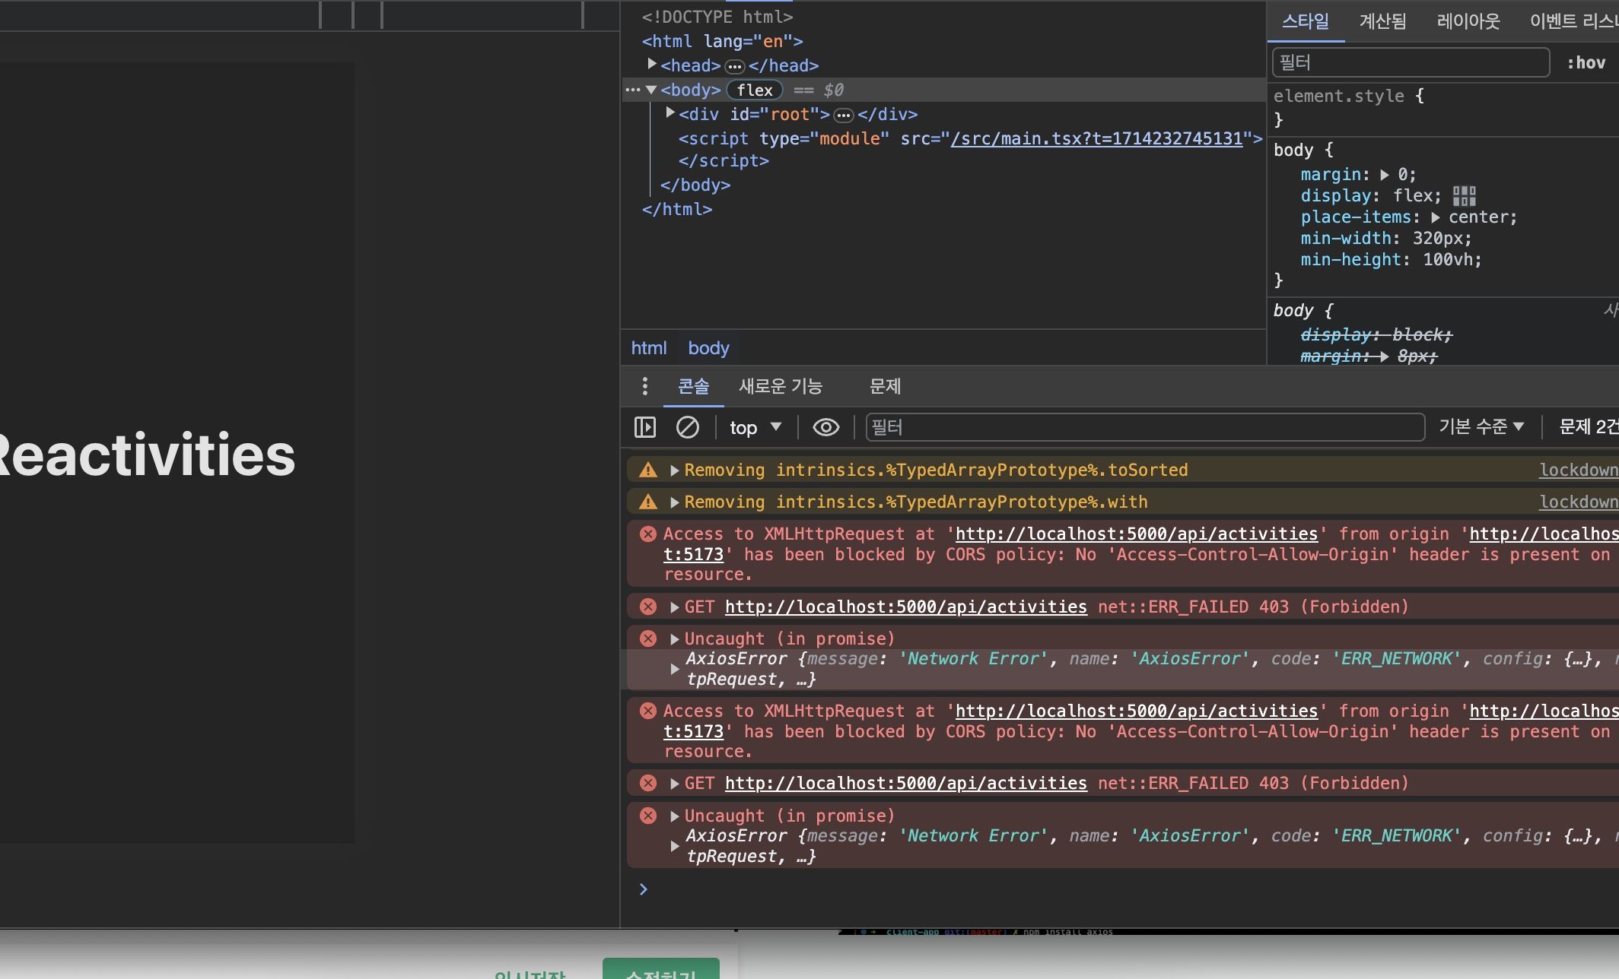
Task: Open the /src/main.tsx script link
Action: pos(1096,138)
